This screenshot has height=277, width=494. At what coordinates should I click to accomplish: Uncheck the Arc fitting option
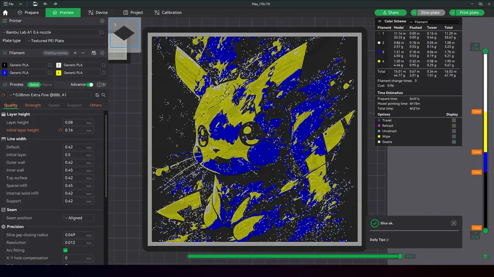(x=65, y=250)
